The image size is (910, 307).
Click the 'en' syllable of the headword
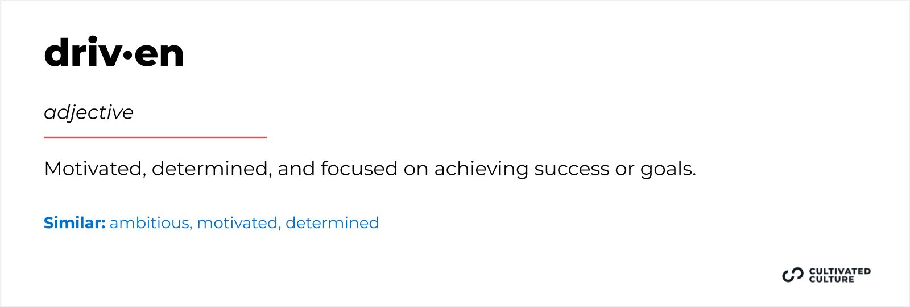[x=159, y=54]
